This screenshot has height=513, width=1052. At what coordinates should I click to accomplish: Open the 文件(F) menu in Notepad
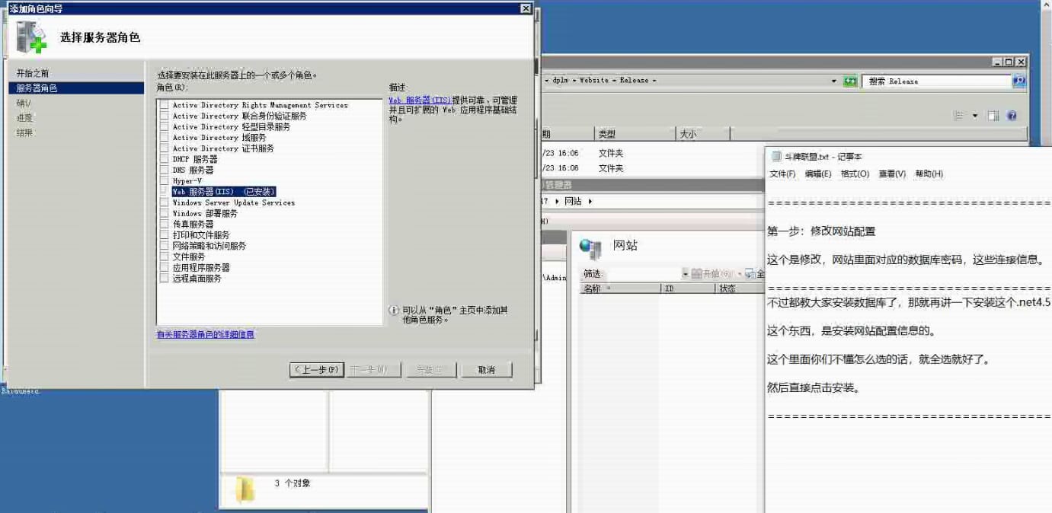782,174
